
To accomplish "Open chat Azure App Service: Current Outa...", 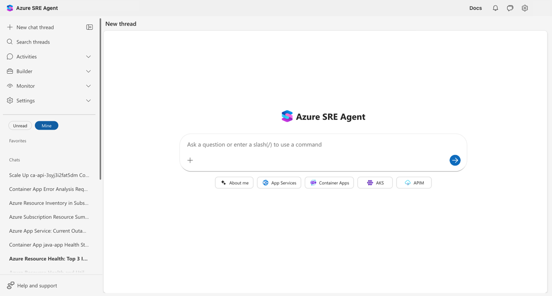I will tap(47, 231).
